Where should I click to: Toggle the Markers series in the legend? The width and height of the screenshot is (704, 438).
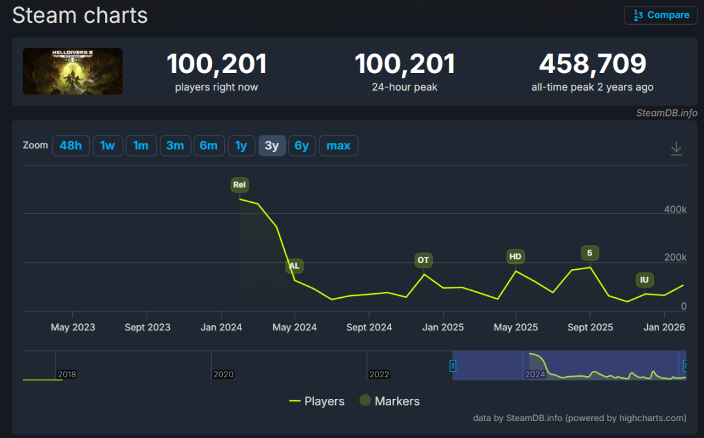(390, 401)
